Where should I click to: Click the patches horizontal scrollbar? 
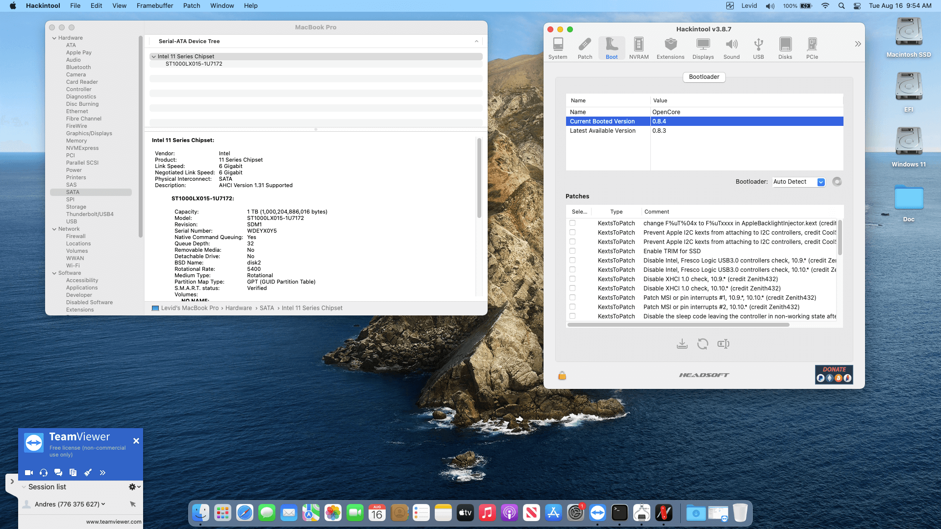tap(678, 325)
